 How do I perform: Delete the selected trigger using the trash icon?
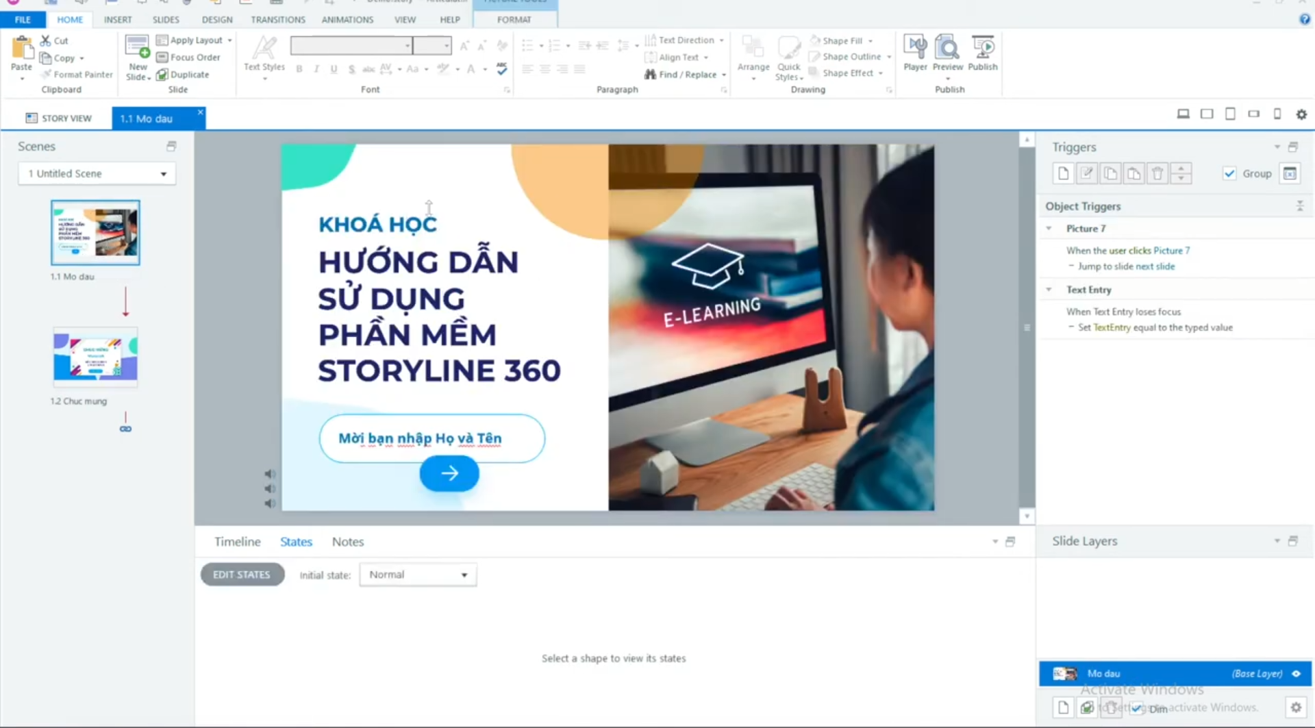[1157, 173]
